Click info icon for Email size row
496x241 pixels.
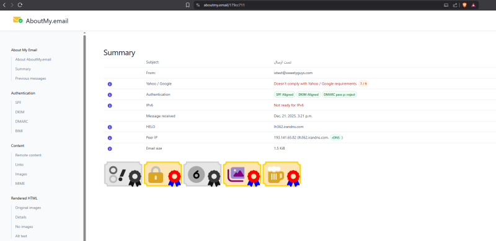click(x=110, y=148)
